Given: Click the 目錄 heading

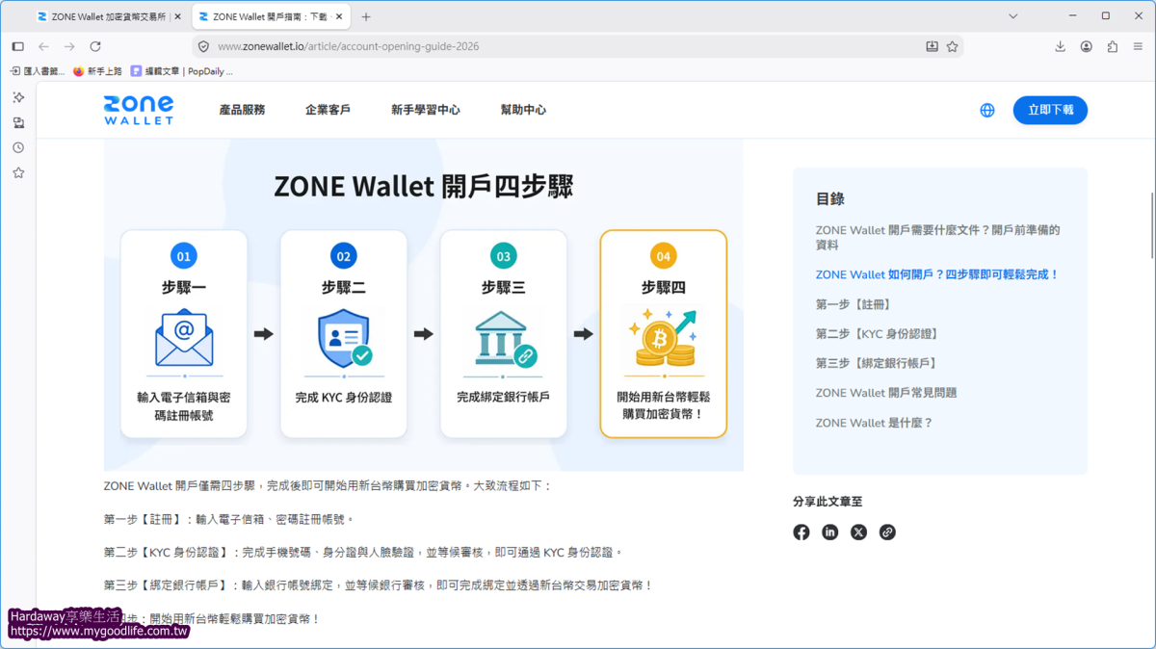Looking at the screenshot, I should (830, 198).
